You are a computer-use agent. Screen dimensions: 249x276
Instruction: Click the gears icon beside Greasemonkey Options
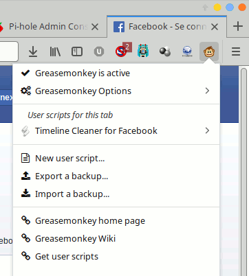pos(25,91)
